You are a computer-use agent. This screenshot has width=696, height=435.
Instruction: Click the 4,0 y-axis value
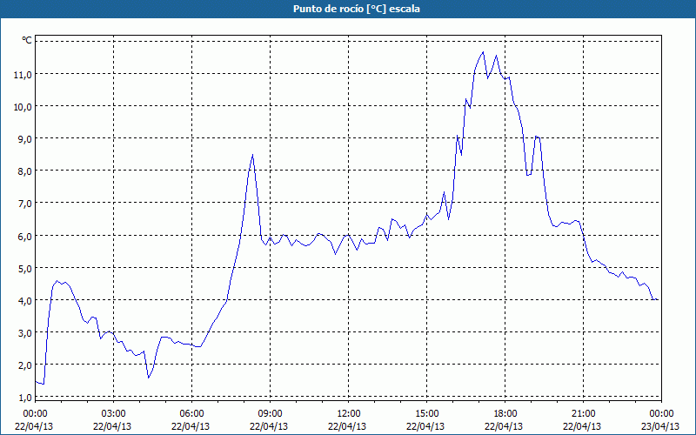(24, 301)
